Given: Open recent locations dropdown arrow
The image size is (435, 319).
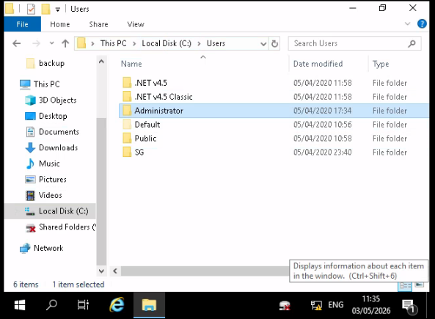Looking at the screenshot, I should click(x=51, y=43).
